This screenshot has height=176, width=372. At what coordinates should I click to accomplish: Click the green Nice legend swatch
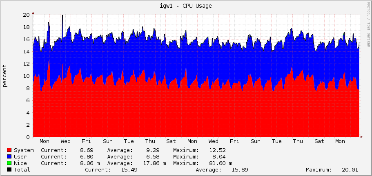click(9, 163)
